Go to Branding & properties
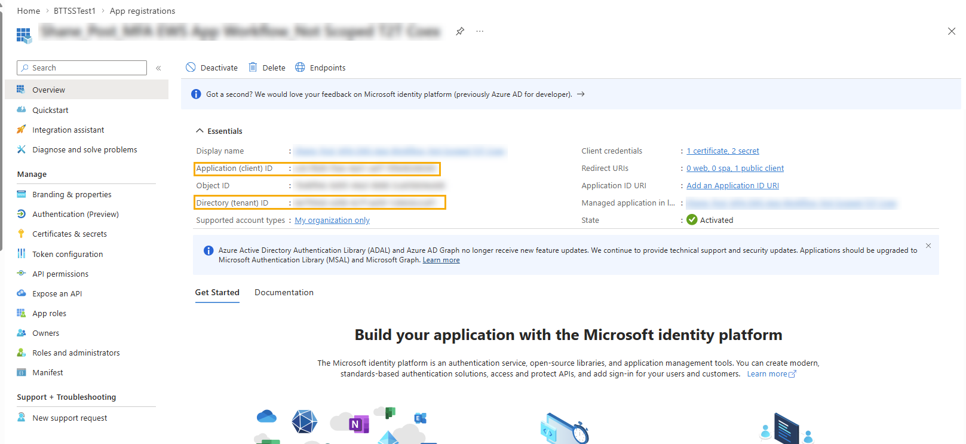 coord(72,194)
